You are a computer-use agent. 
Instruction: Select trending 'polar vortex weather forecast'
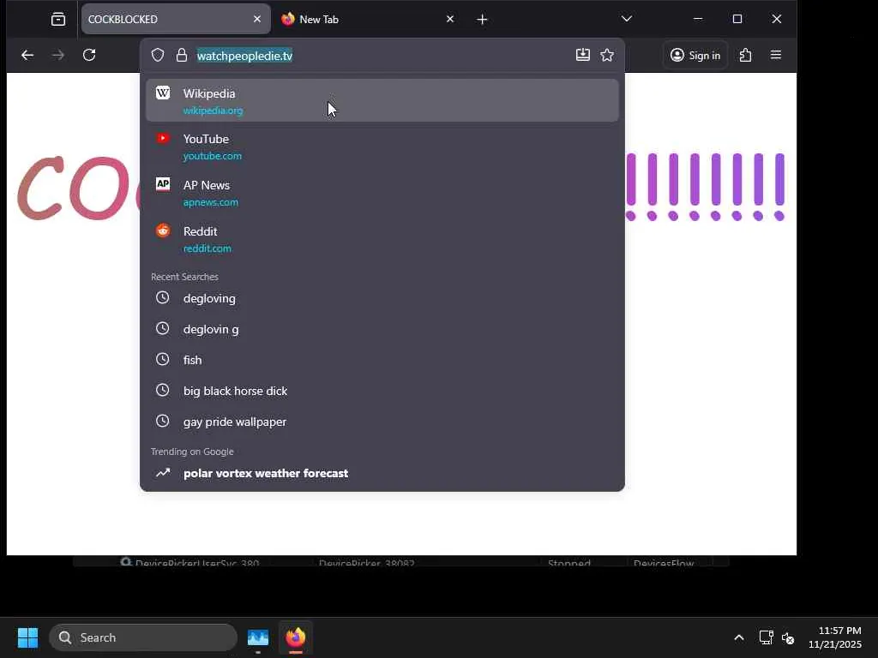(x=382, y=473)
